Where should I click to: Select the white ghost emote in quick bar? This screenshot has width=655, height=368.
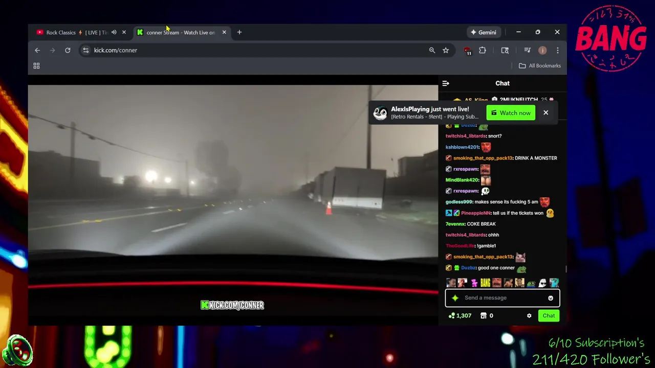pyautogui.click(x=542, y=283)
